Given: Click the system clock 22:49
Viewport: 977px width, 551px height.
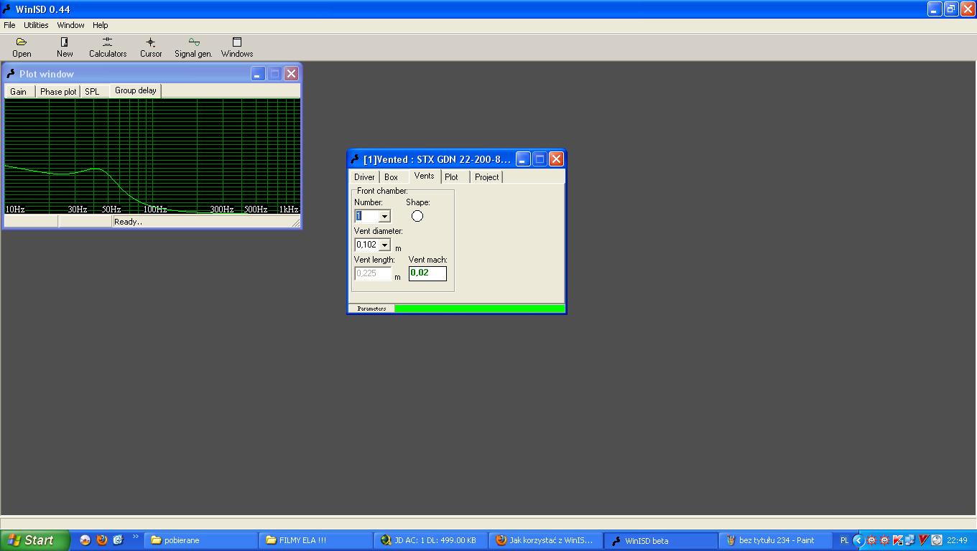Looking at the screenshot, I should [957, 540].
